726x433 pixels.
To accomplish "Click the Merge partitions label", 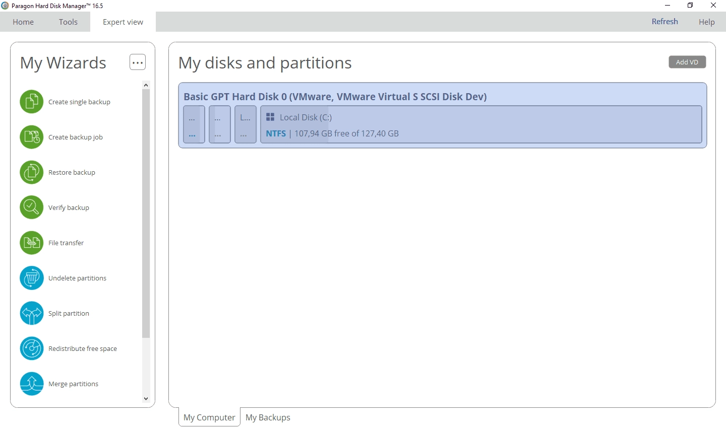I will tap(73, 384).
